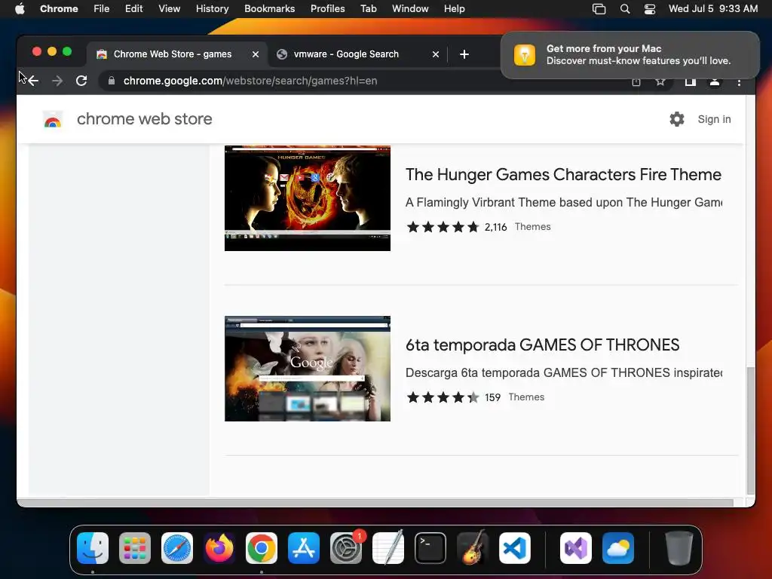The height and width of the screenshot is (579, 772).
Task: Open App Store from the Dock
Action: click(304, 548)
